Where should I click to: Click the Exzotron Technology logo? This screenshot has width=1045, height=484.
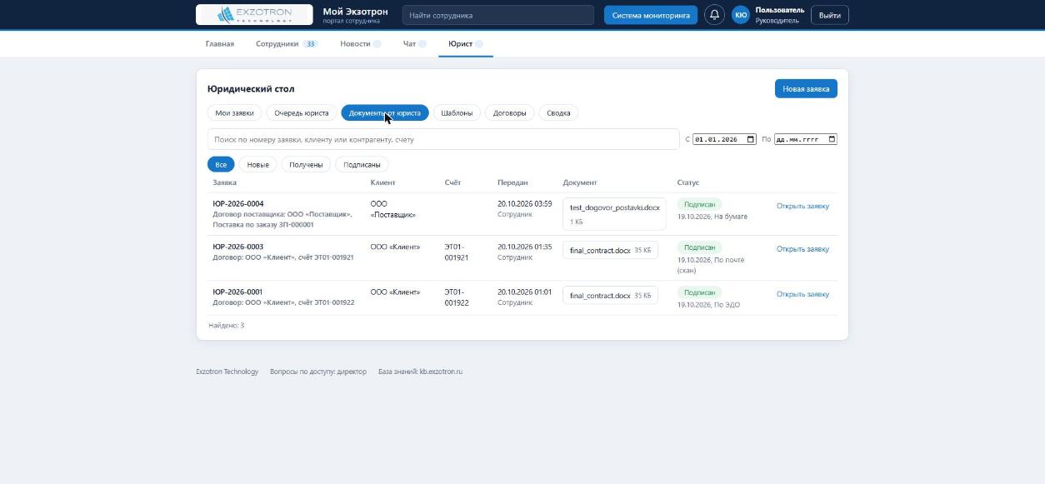click(x=254, y=15)
